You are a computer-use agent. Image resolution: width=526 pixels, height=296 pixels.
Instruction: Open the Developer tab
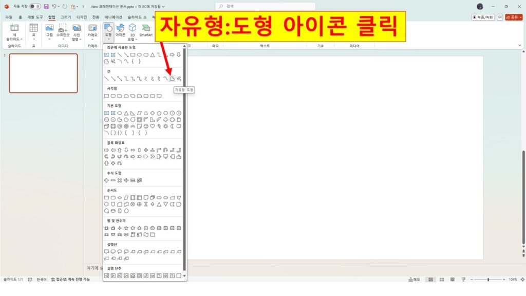[x=35, y=17]
